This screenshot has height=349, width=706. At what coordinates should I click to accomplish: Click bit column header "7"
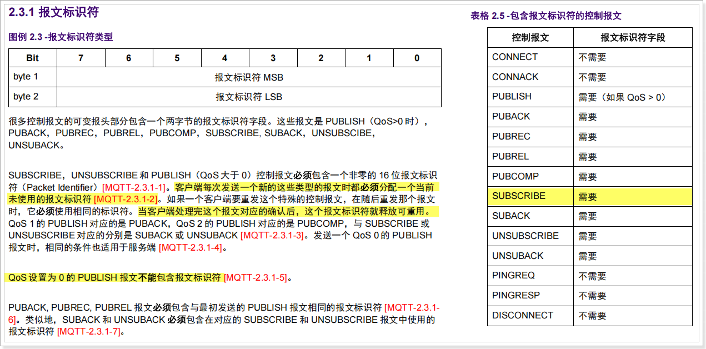81,58
